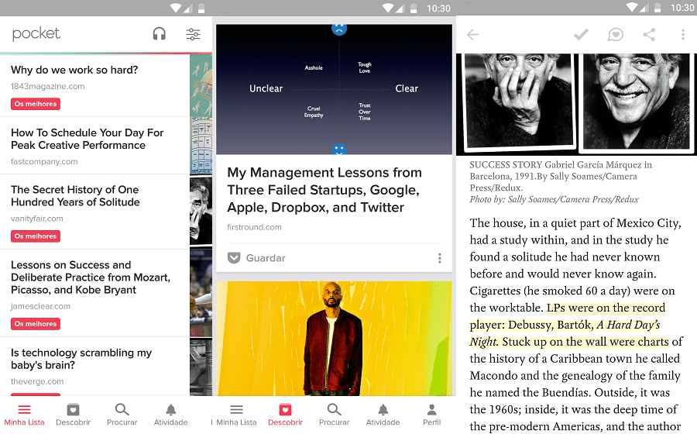The height and width of the screenshot is (434, 697).
Task: Tap the share icon in reader toolbar
Action: pyautogui.click(x=649, y=35)
